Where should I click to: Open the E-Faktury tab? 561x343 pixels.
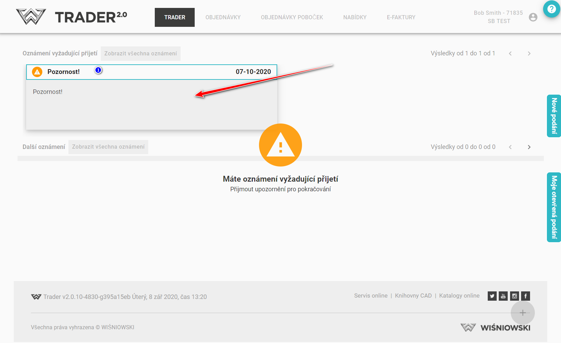401,17
